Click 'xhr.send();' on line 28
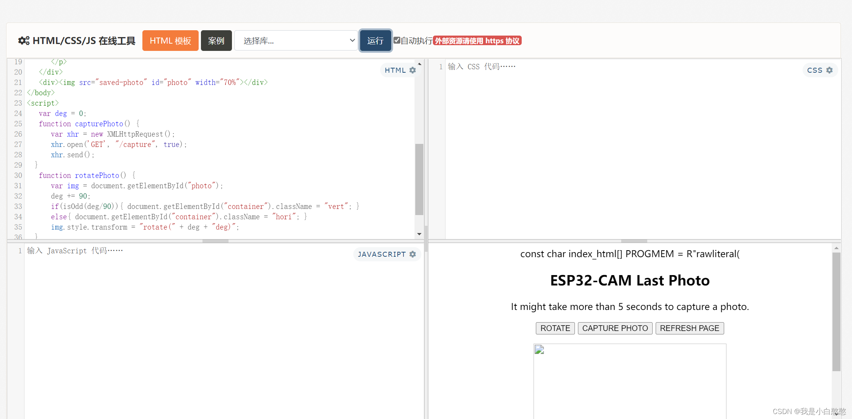Viewport: 852px width, 419px height. [73, 155]
